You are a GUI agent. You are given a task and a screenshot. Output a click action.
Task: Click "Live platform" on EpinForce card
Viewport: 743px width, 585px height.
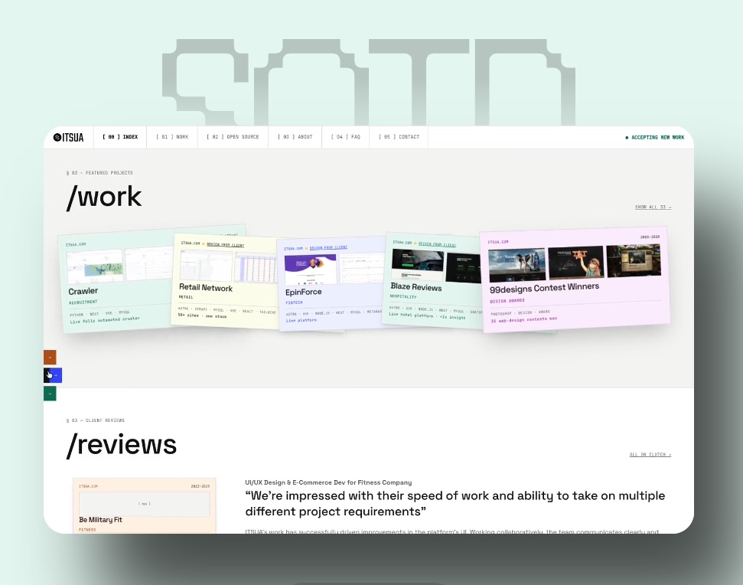point(301,321)
